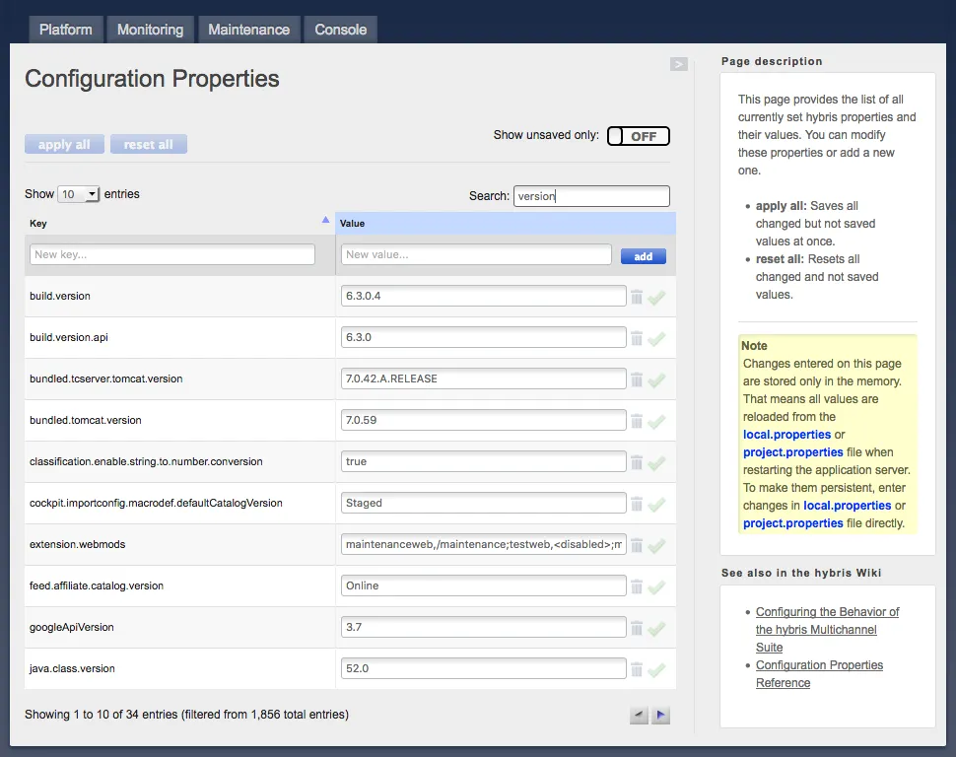The height and width of the screenshot is (757, 956).
Task: Remove extension.webmods using its trash icon
Action: click(x=637, y=546)
